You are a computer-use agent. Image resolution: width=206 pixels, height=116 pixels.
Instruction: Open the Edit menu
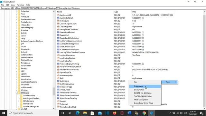tap(7, 5)
